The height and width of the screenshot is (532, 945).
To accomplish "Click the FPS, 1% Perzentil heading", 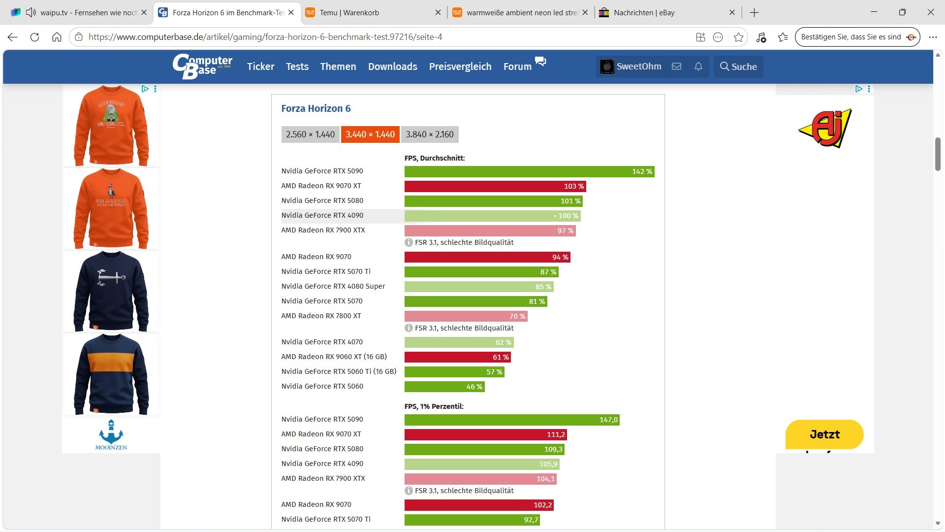I will click(x=434, y=406).
